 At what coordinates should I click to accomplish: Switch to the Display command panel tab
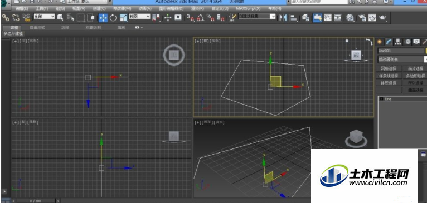pyautogui.click(x=416, y=42)
